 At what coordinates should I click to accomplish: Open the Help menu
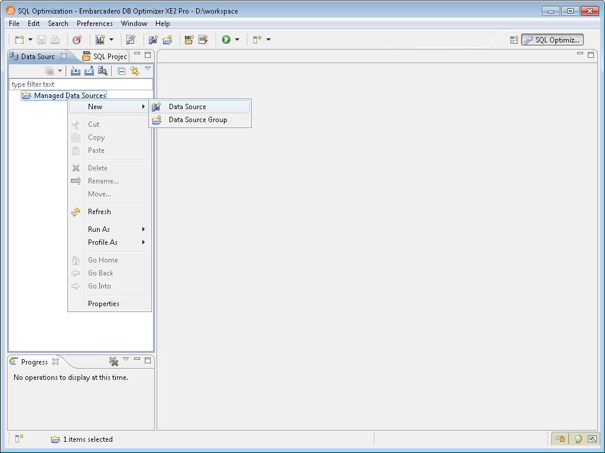coord(162,24)
